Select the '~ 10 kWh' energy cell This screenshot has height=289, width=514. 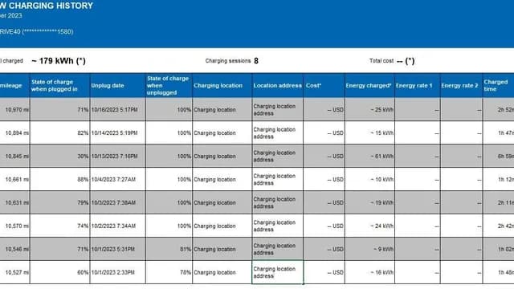pyautogui.click(x=369, y=179)
